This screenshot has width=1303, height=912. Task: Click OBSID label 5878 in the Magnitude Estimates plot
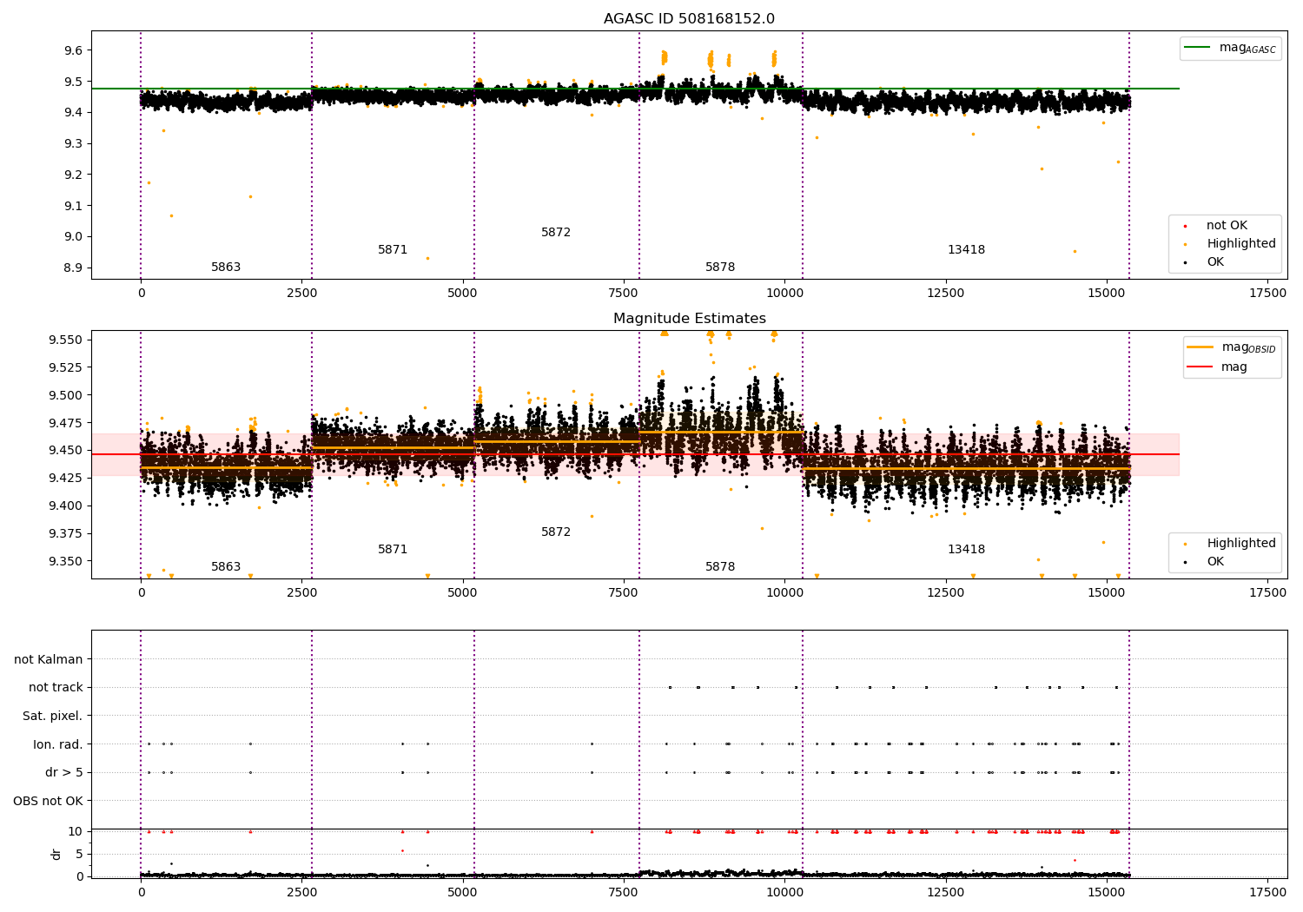click(x=720, y=566)
